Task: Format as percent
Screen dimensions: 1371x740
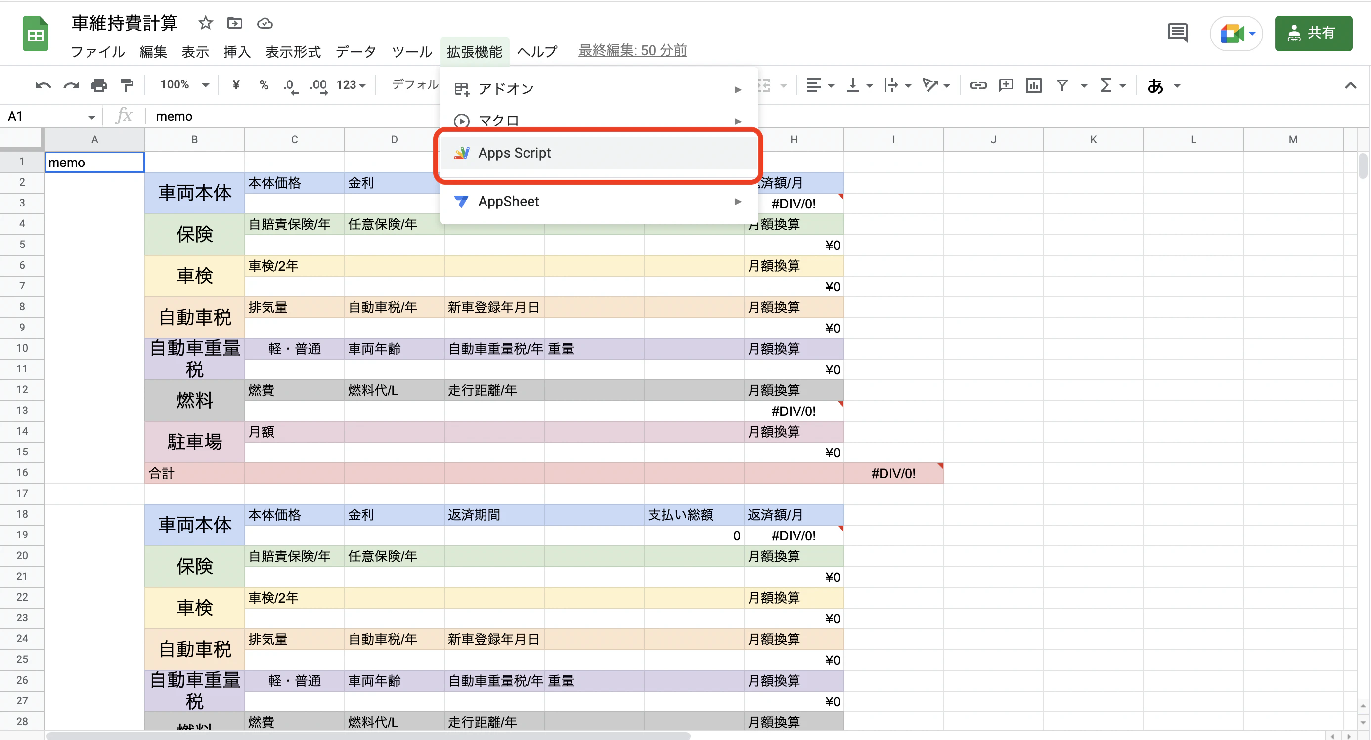Action: [264, 85]
